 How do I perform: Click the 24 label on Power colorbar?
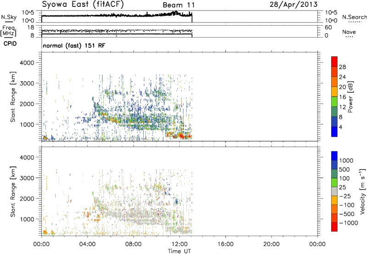[x=342, y=77]
